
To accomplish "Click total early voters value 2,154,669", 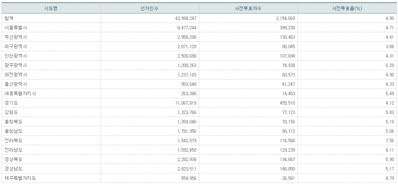I will 285,18.
